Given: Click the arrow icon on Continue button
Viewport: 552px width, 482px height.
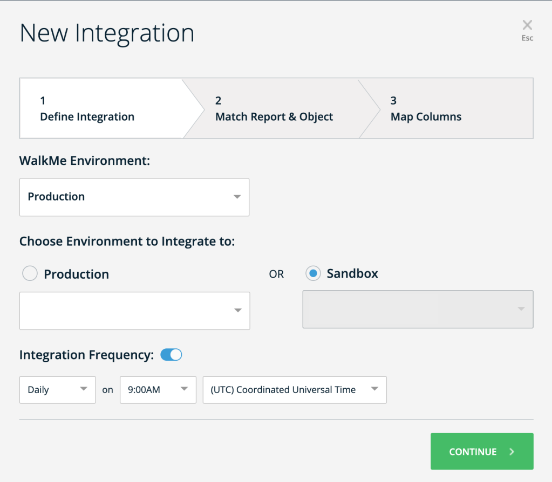Looking at the screenshot, I should (512, 452).
